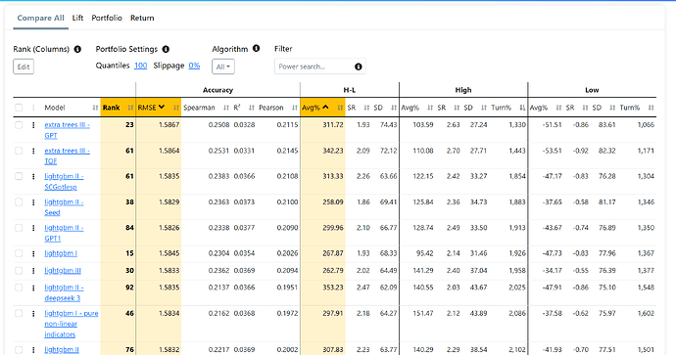The image size is (676, 355).
Task: Click the Quantiles 100 link
Action: pos(140,66)
